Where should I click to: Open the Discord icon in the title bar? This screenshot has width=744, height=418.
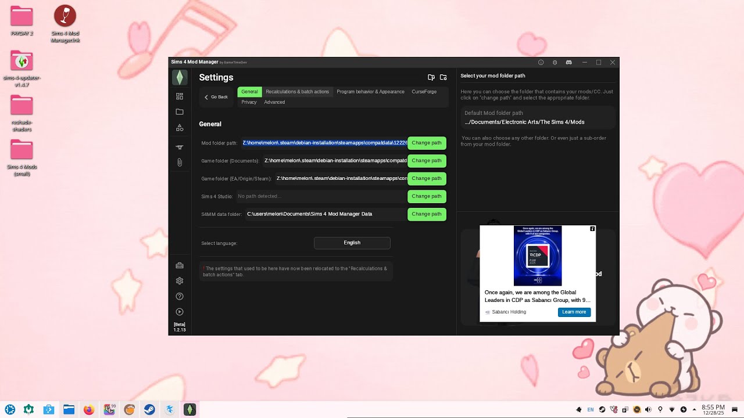(x=568, y=62)
